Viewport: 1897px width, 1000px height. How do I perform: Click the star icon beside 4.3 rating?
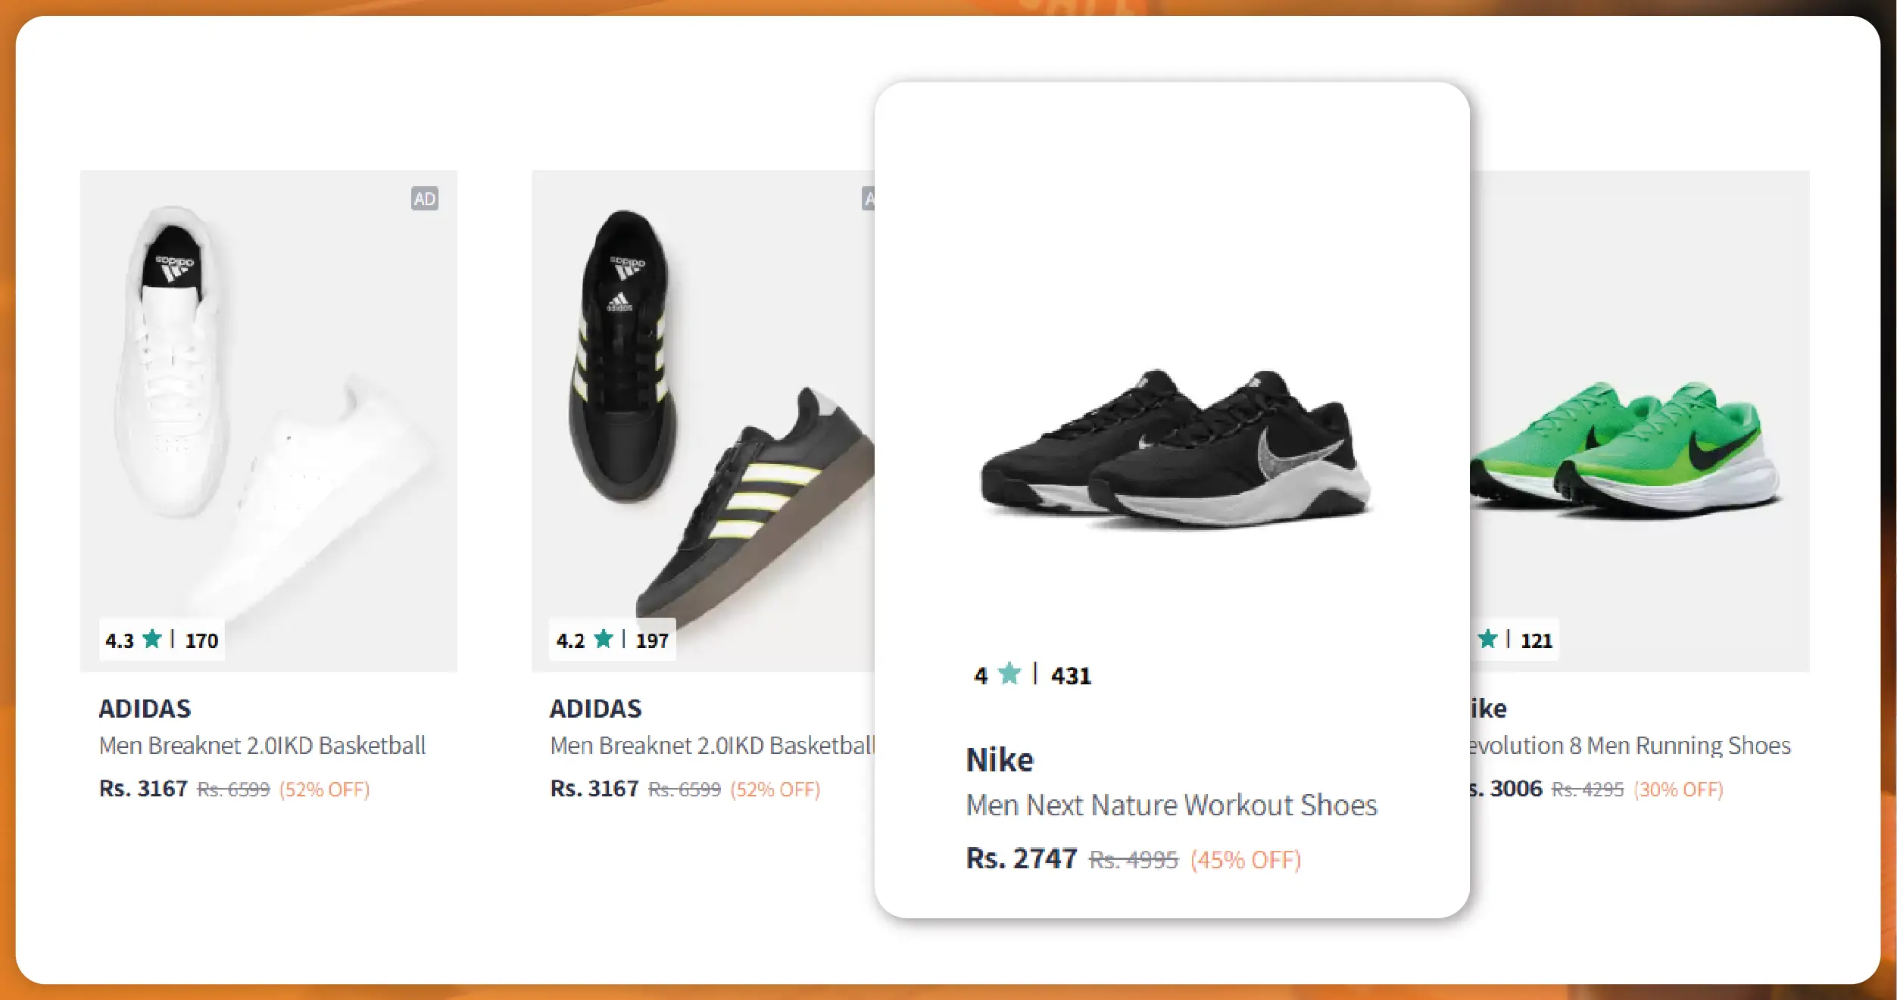(152, 639)
